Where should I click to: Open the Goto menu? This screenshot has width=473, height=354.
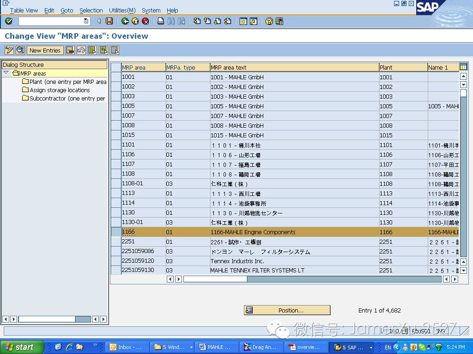pyautogui.click(x=67, y=10)
